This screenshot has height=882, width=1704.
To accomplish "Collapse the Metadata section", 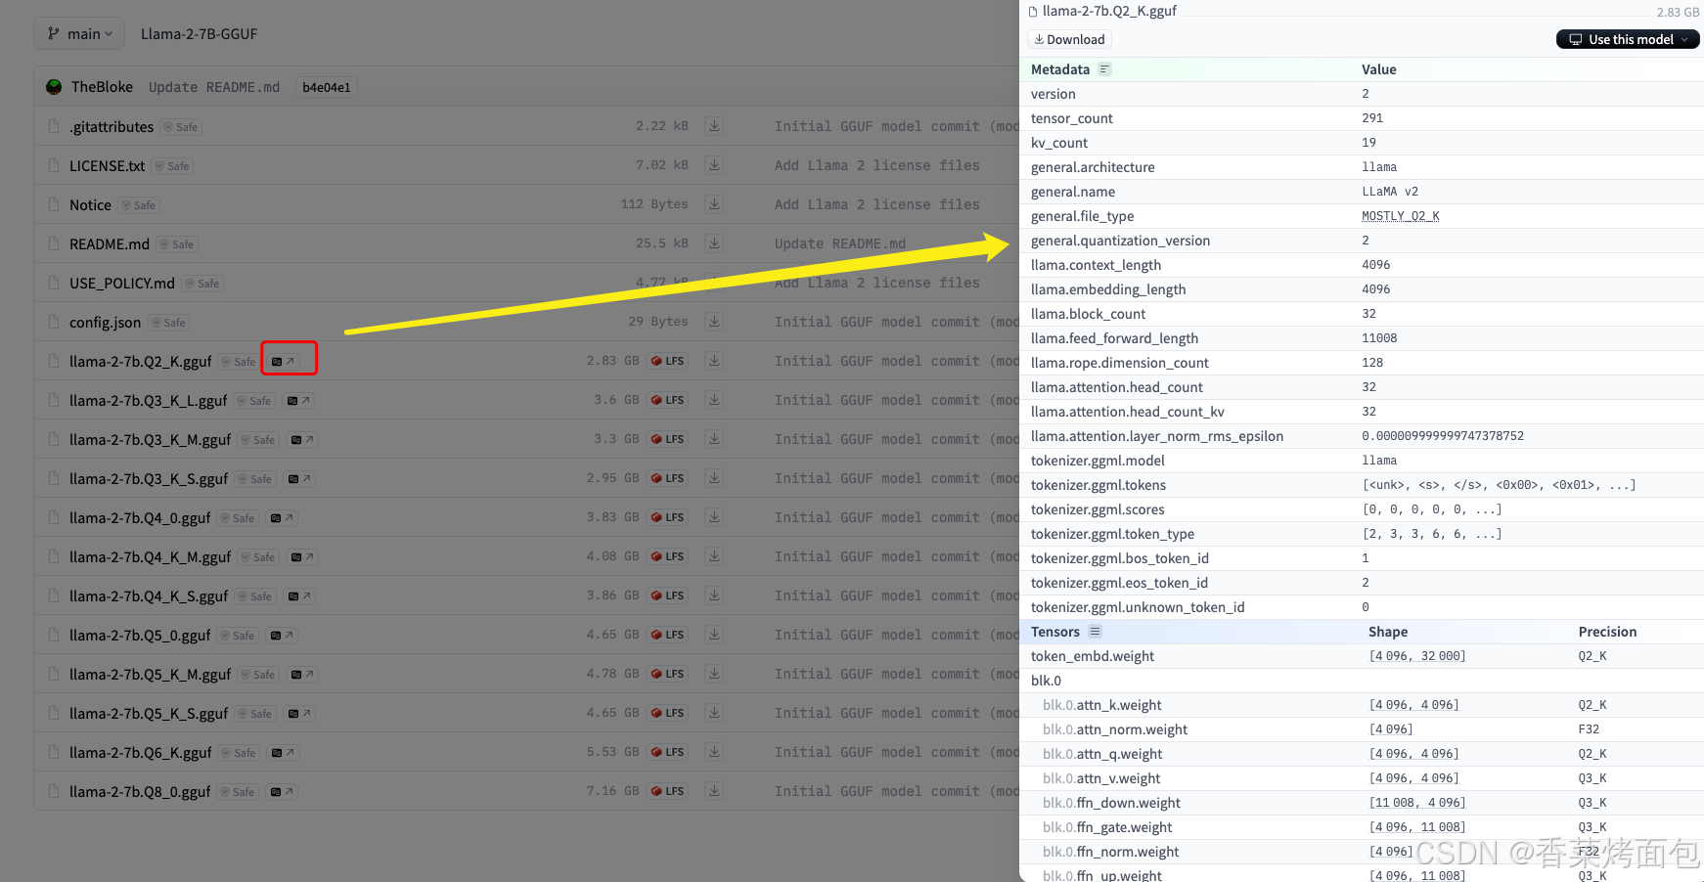I will [1104, 69].
